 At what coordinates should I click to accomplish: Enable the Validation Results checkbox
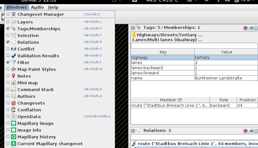click(8, 55)
